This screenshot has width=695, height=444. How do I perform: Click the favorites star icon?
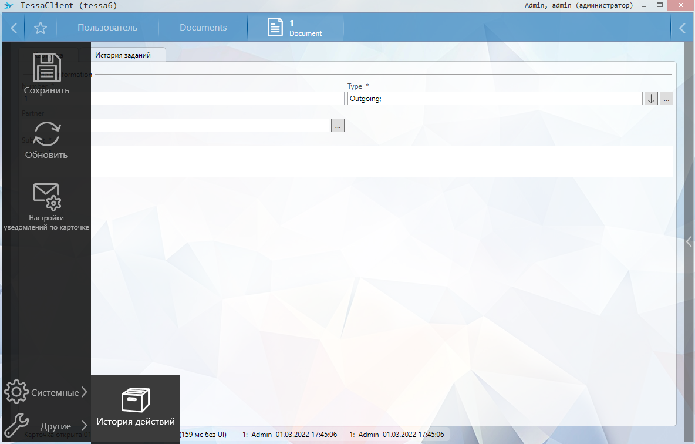[40, 28]
